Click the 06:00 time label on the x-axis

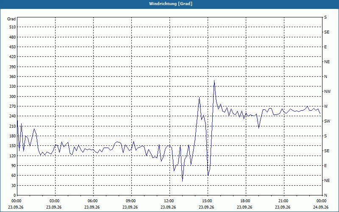click(93, 201)
